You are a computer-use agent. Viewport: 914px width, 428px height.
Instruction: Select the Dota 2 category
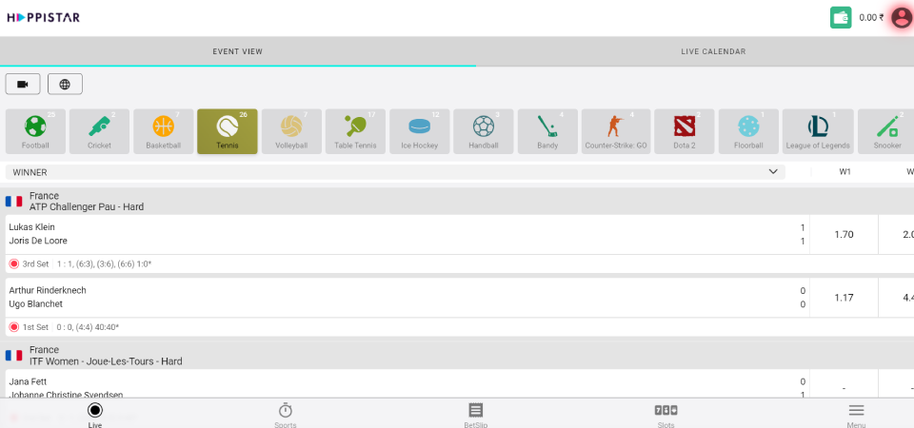685,131
